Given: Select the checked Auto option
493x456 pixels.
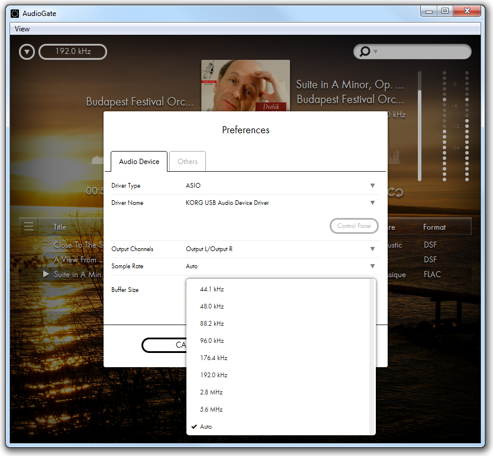Looking at the screenshot, I should (x=278, y=426).
